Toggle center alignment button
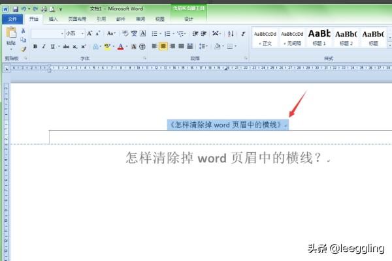 [163, 46]
